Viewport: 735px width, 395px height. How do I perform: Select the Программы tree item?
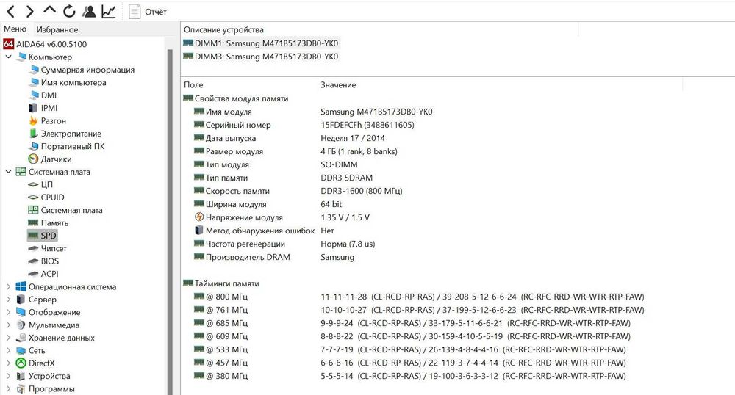pos(51,389)
